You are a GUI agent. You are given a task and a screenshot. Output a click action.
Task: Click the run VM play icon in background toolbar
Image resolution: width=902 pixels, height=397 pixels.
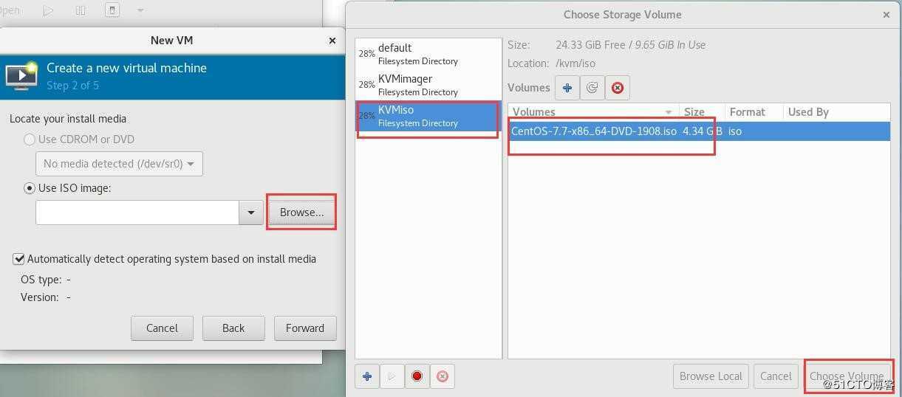tap(48, 10)
